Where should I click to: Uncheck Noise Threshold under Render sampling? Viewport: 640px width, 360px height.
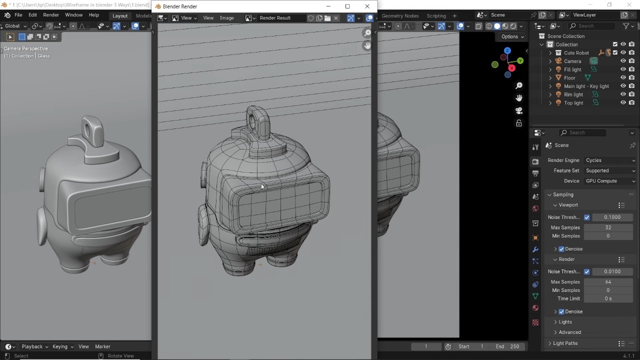(587, 271)
